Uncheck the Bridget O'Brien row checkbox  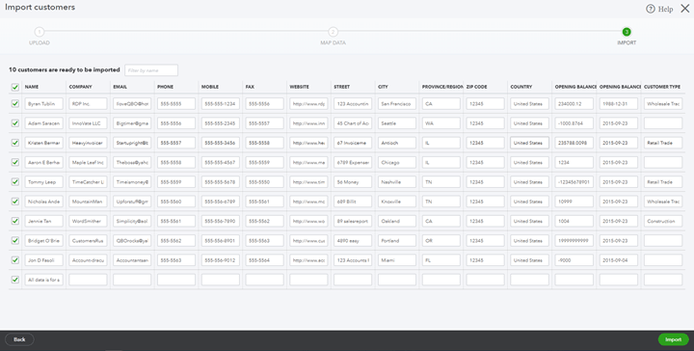[15, 240]
